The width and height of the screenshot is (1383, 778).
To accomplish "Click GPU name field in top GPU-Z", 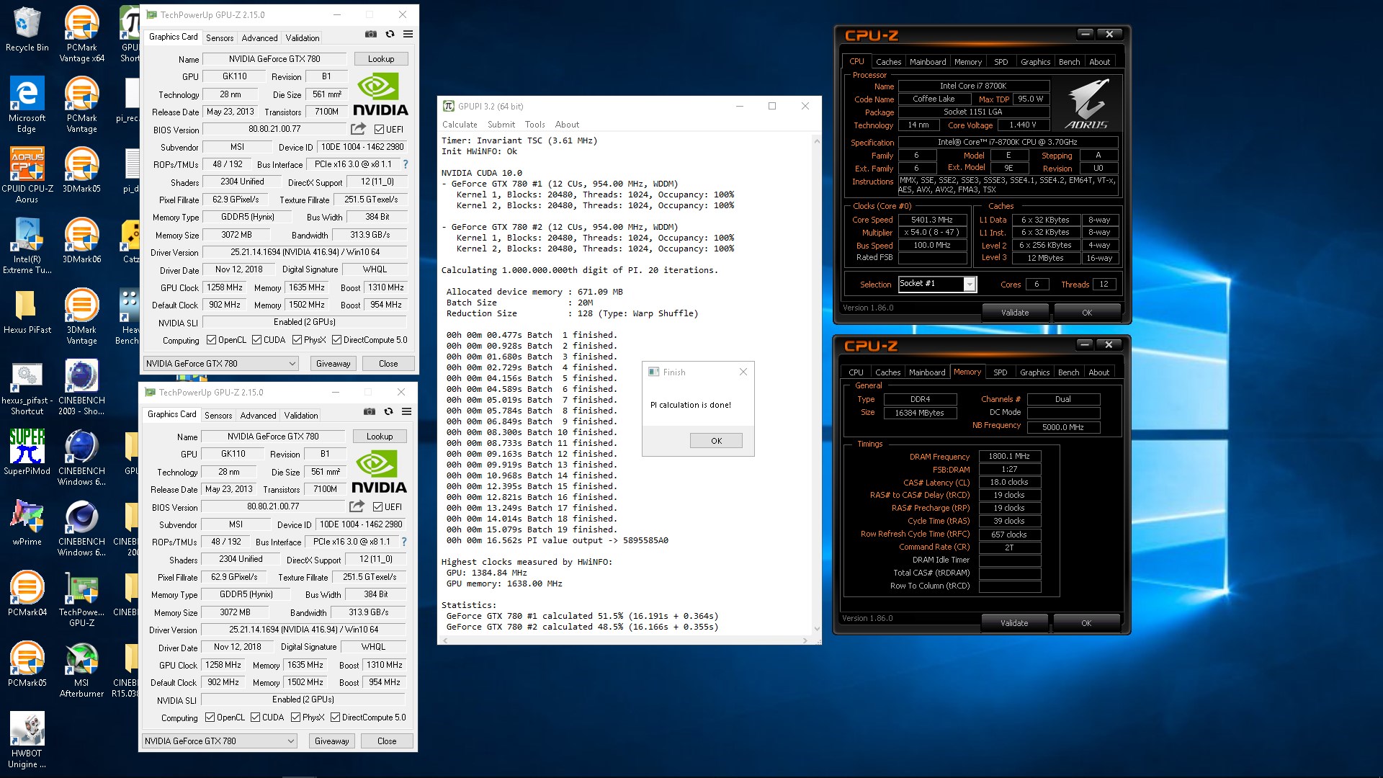I will [274, 59].
